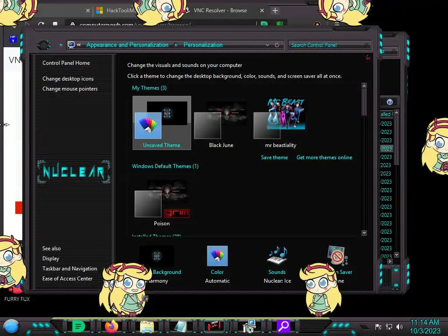Click the Save theme link
This screenshot has height=336, width=448.
coord(275,157)
